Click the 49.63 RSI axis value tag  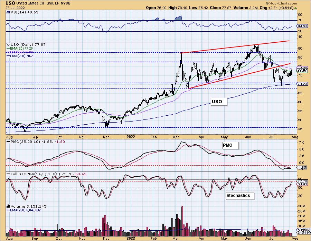(x=302, y=26)
